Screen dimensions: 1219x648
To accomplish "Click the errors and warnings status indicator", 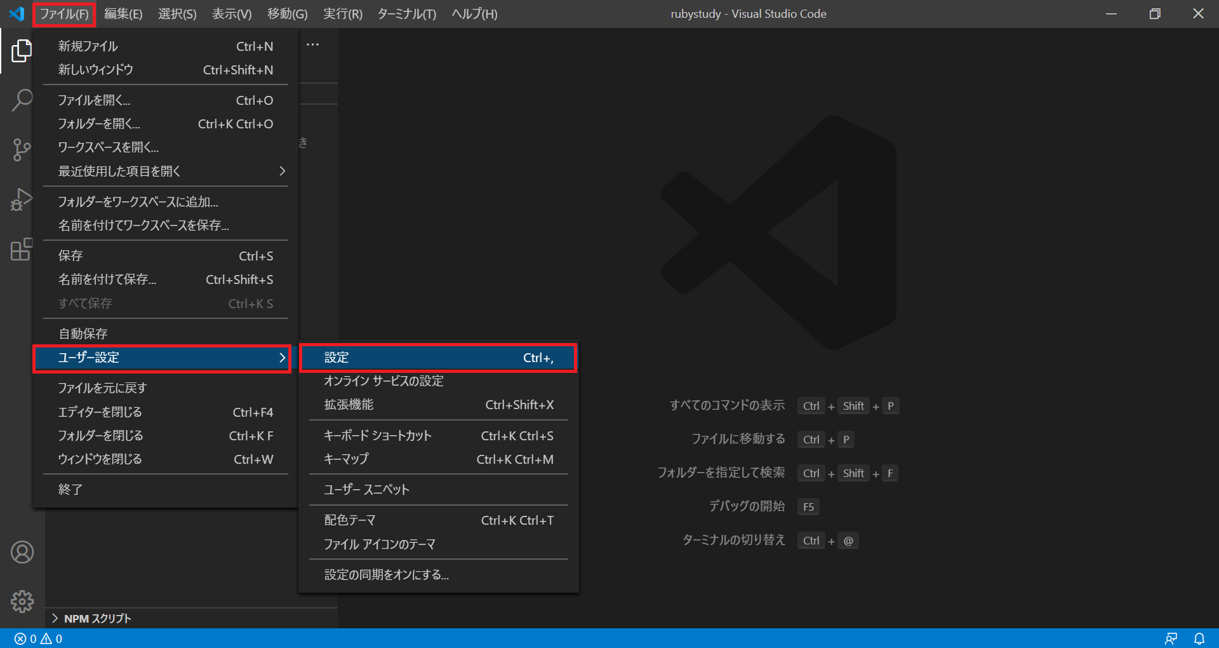I will (38, 638).
